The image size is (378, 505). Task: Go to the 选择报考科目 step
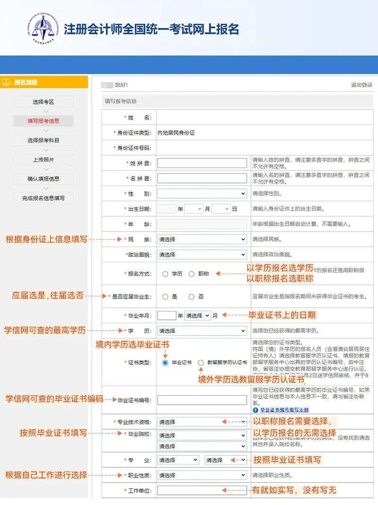[x=43, y=140]
